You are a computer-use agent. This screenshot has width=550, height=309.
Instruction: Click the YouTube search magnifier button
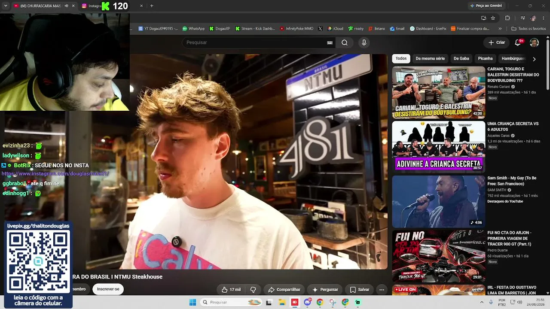344,42
